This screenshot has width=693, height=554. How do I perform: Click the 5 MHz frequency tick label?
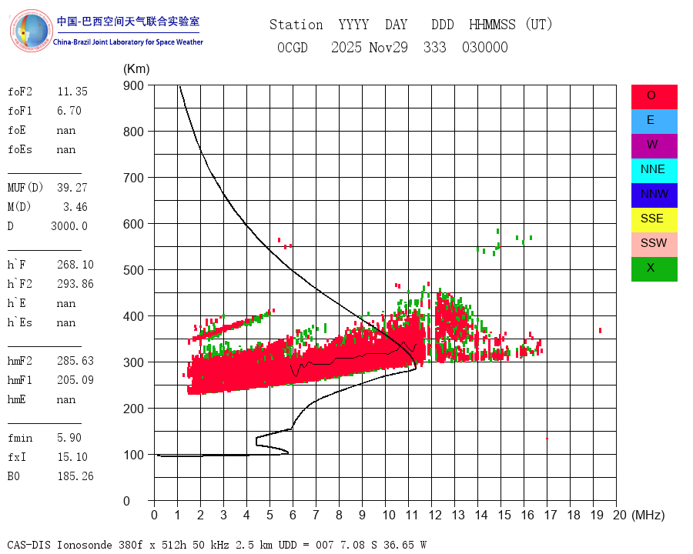[x=269, y=515]
